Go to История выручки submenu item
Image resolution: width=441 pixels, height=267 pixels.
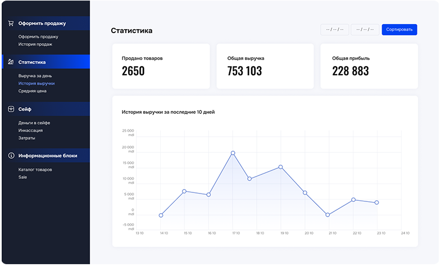[36, 83]
